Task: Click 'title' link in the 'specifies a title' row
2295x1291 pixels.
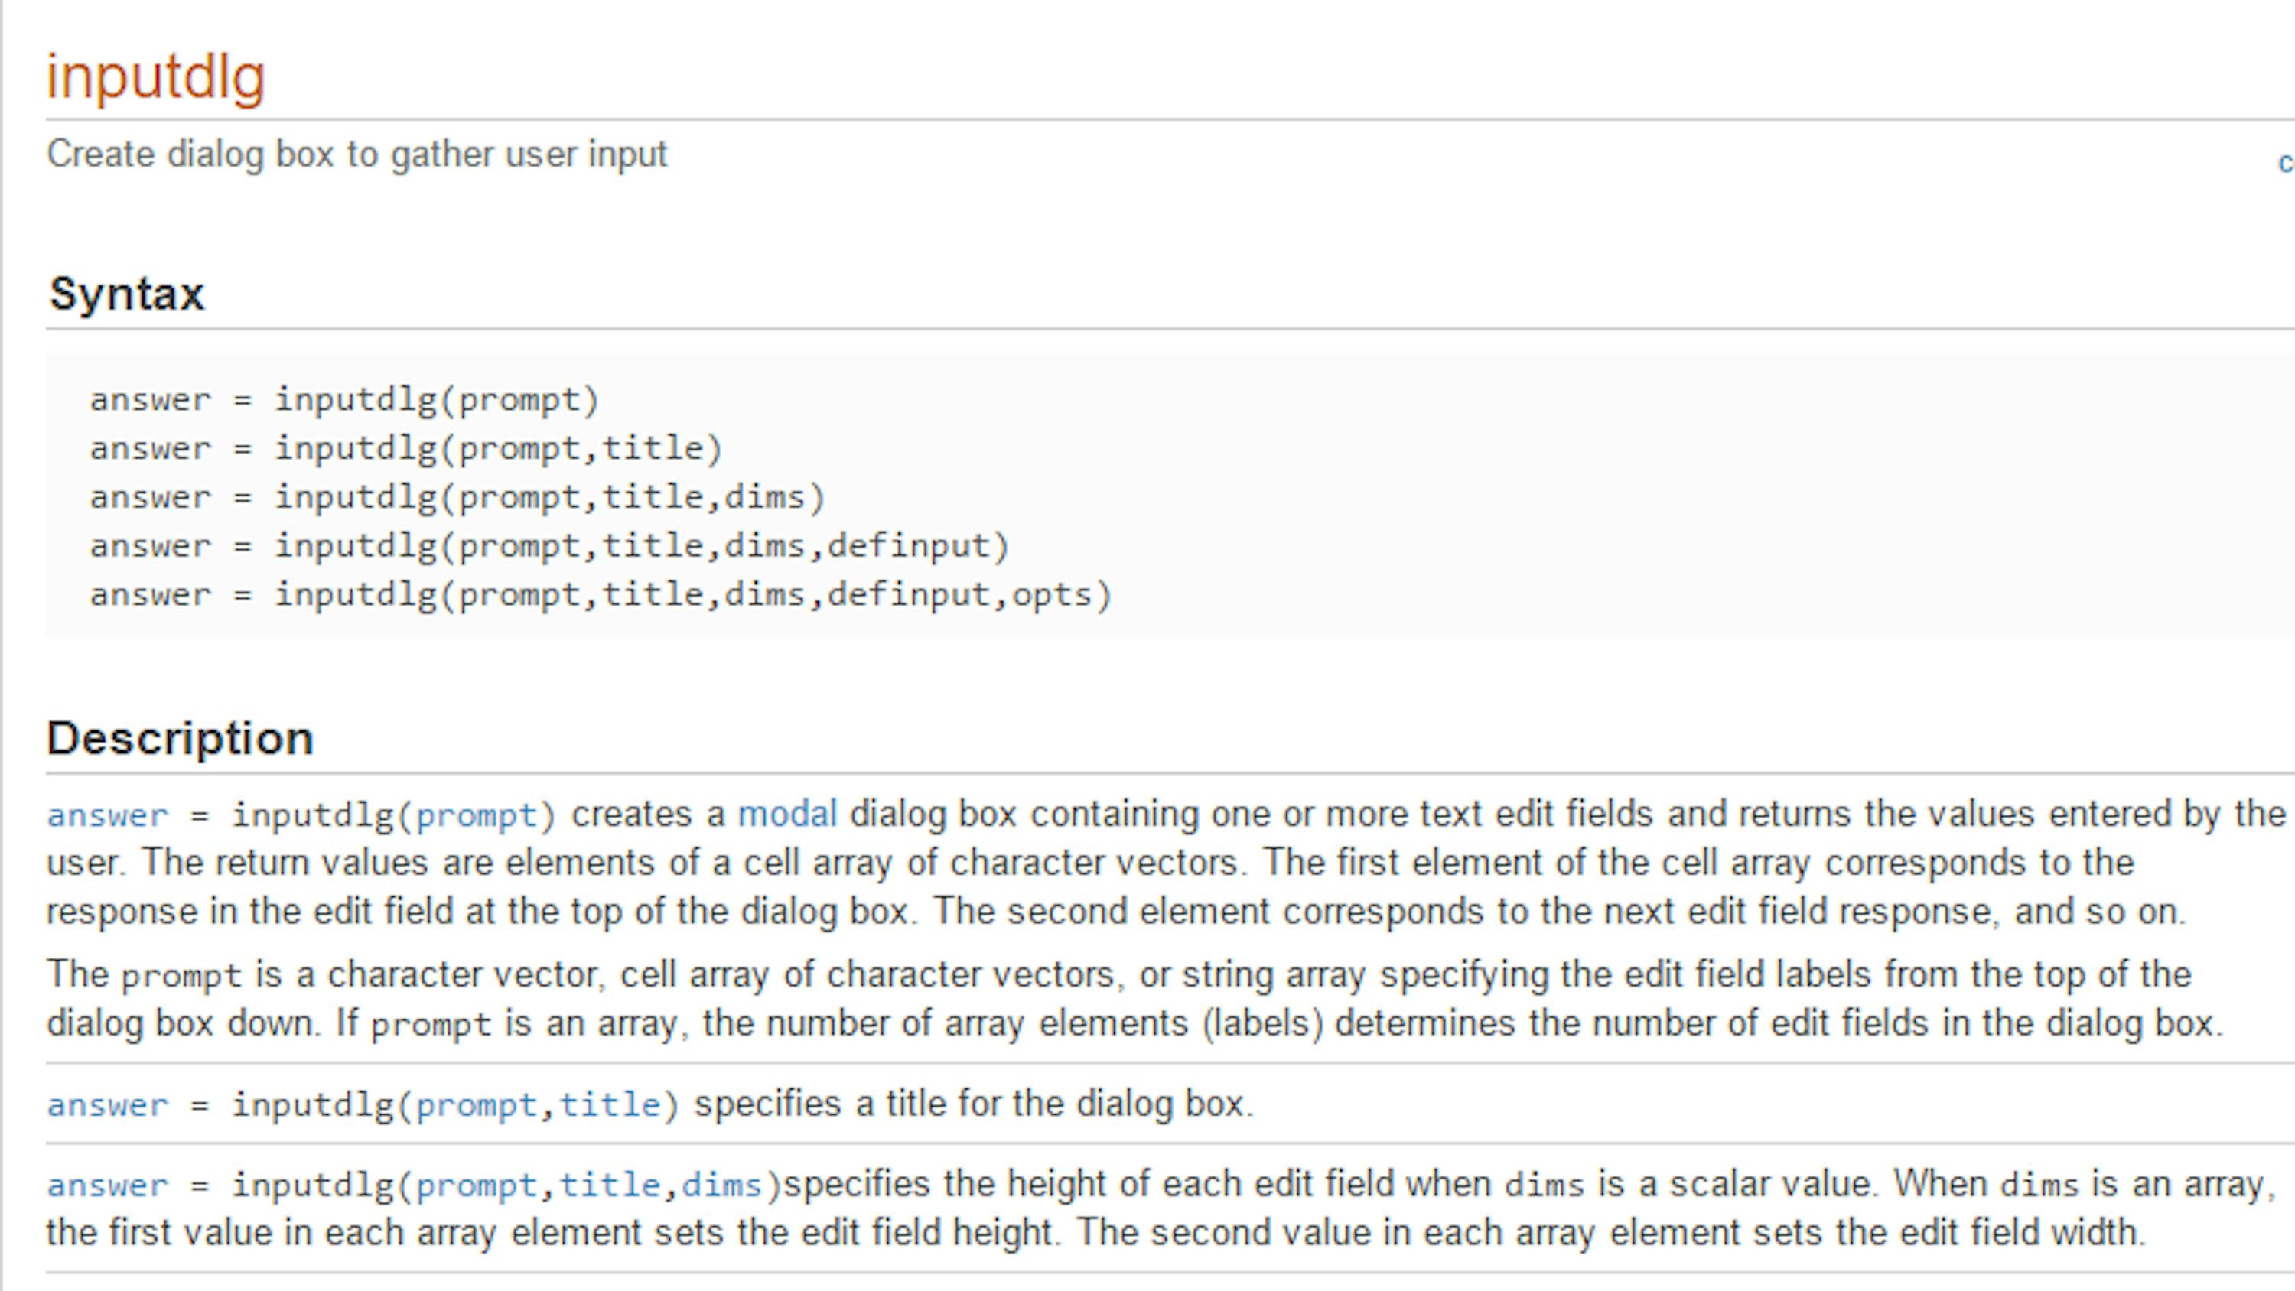Action: [x=610, y=1106]
